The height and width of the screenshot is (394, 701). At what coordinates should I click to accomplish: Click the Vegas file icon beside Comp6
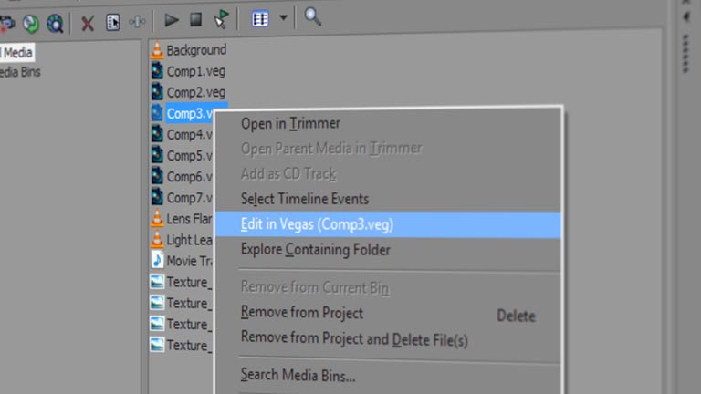coord(157,176)
